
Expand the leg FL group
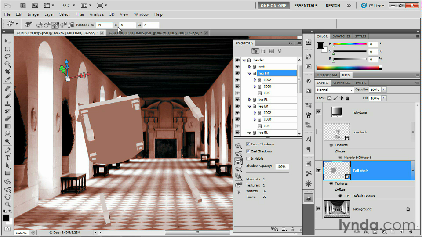[249, 100]
